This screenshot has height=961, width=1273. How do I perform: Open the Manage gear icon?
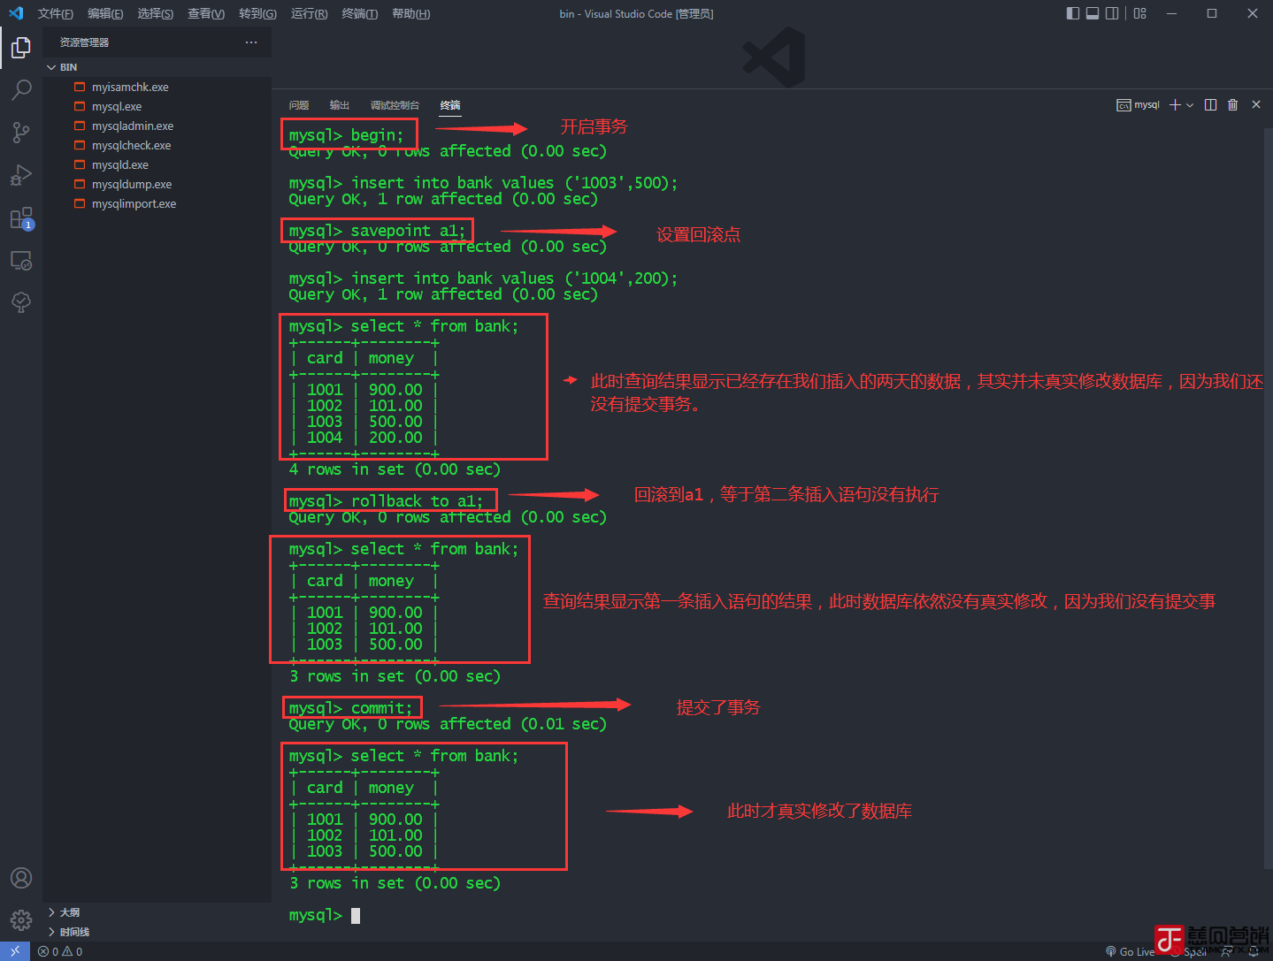click(x=21, y=920)
